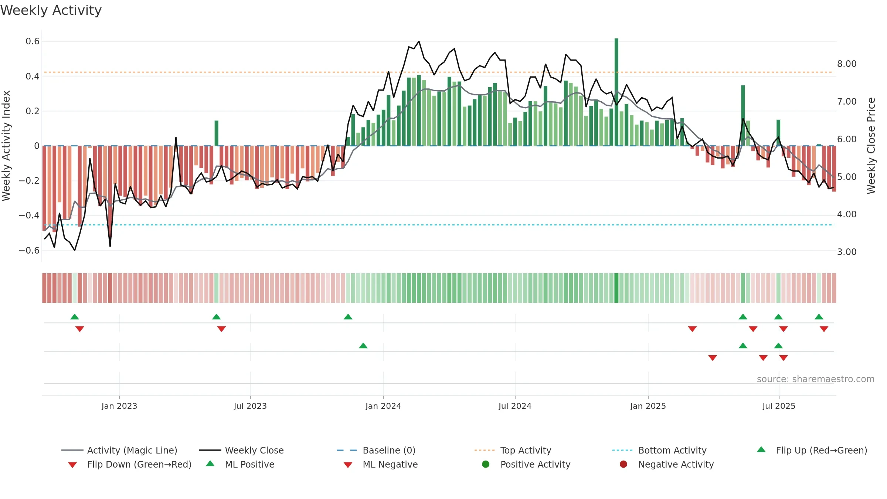Click the 0.6 left axis tick label

pyautogui.click(x=33, y=41)
